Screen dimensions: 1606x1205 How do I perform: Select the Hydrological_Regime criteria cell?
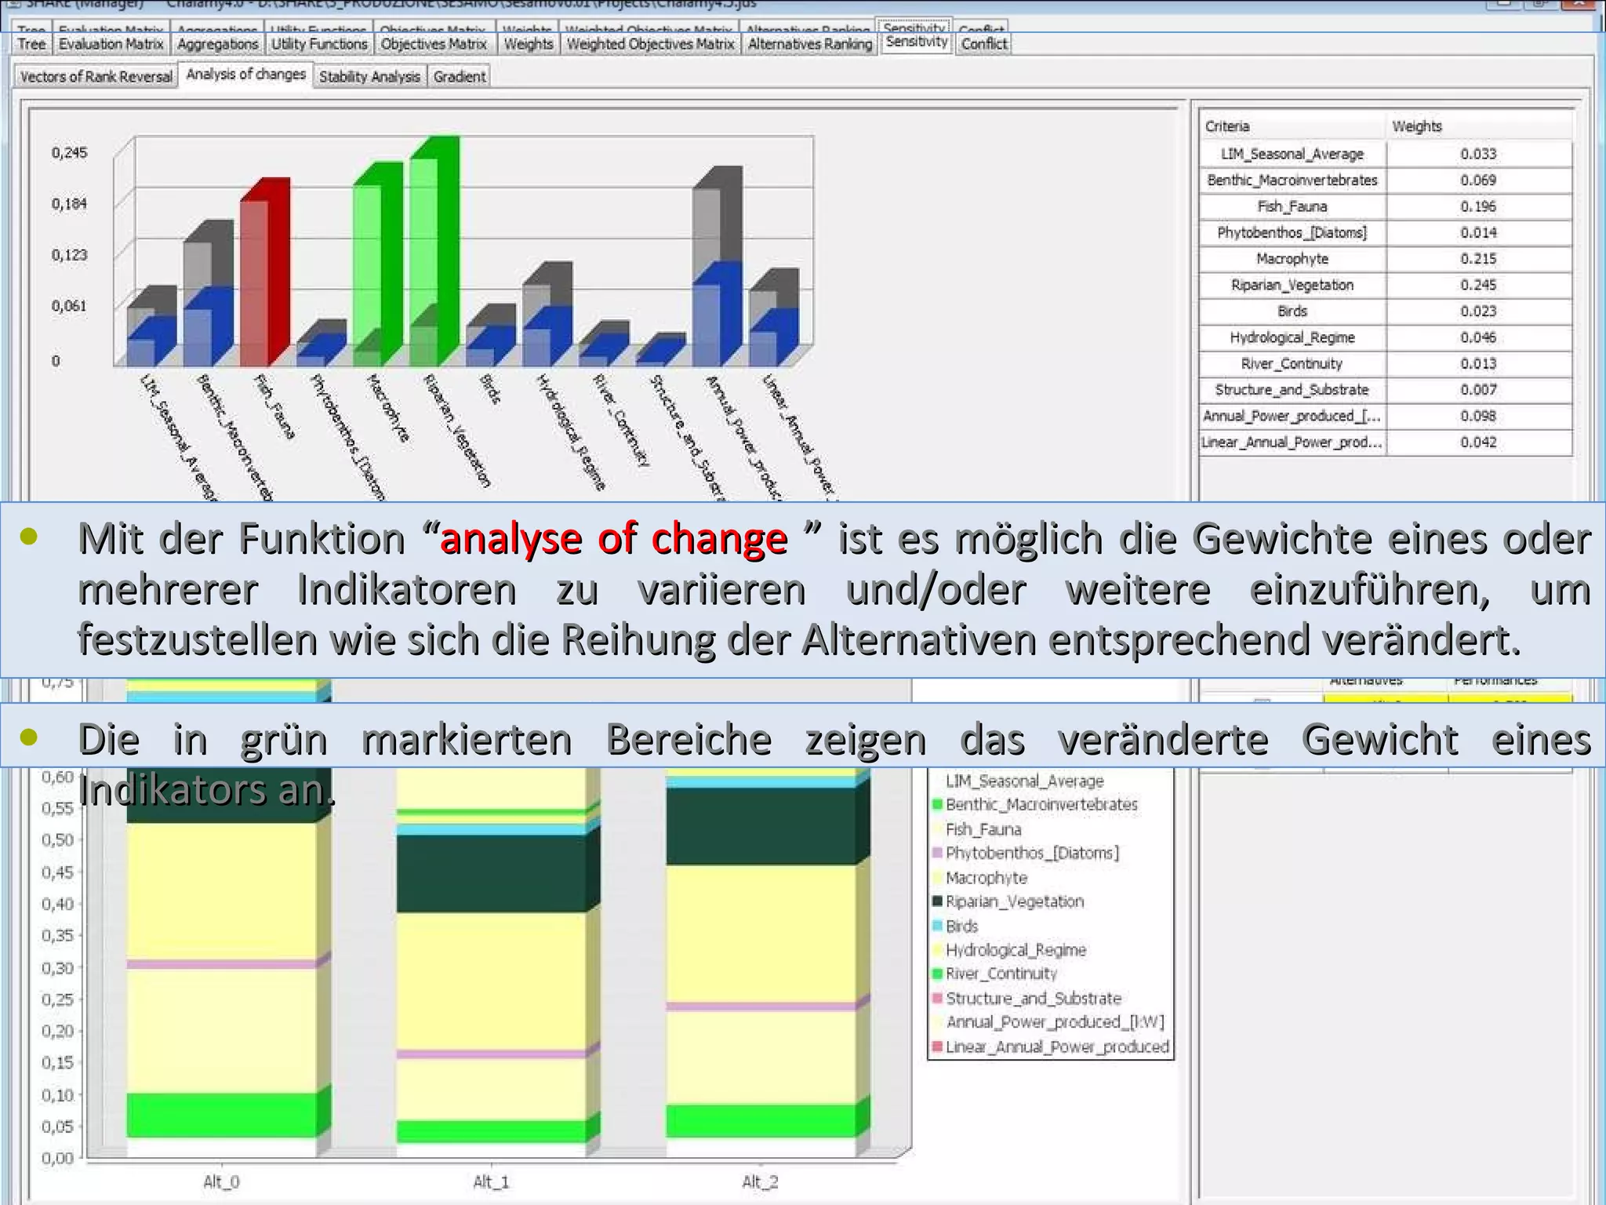tap(1292, 337)
